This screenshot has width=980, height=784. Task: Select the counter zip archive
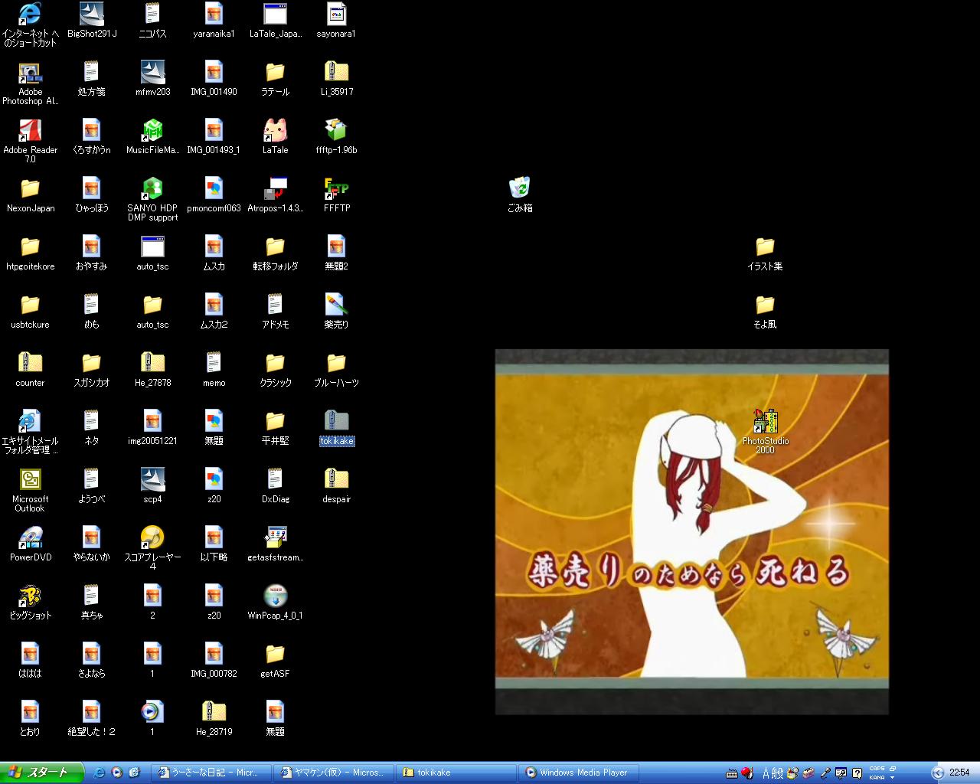click(x=31, y=369)
